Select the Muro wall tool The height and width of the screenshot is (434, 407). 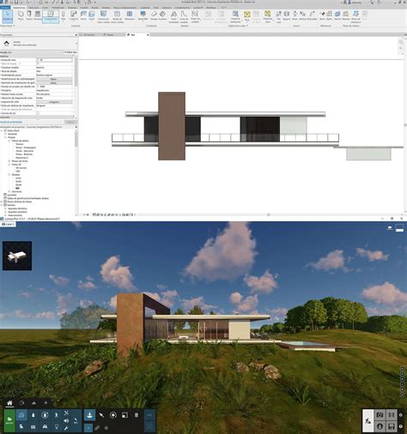tap(21, 15)
